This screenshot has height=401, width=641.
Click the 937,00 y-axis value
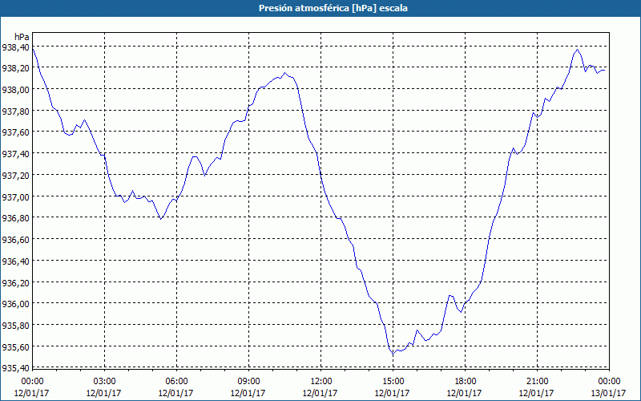point(15,197)
